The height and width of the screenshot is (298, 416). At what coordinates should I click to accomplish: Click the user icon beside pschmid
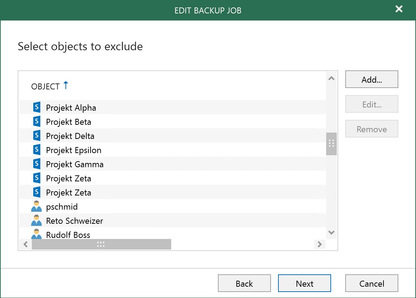[x=36, y=206]
